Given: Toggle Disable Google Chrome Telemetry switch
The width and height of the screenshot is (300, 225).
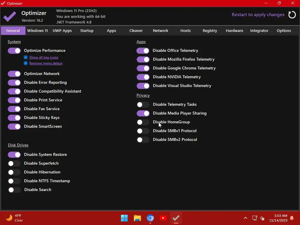Looking at the screenshot, I should click(x=143, y=68).
